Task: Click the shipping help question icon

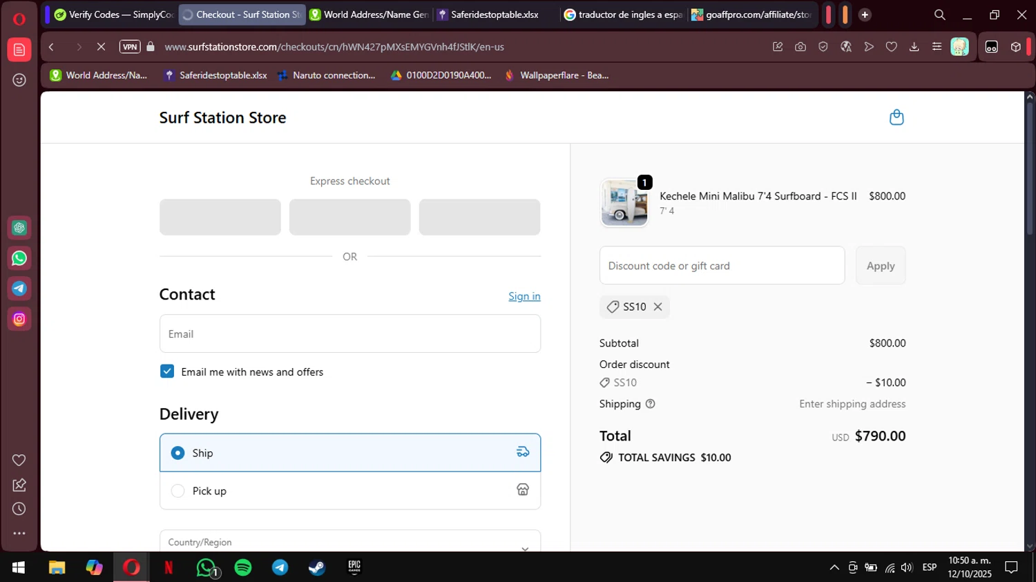Action: pyautogui.click(x=650, y=404)
